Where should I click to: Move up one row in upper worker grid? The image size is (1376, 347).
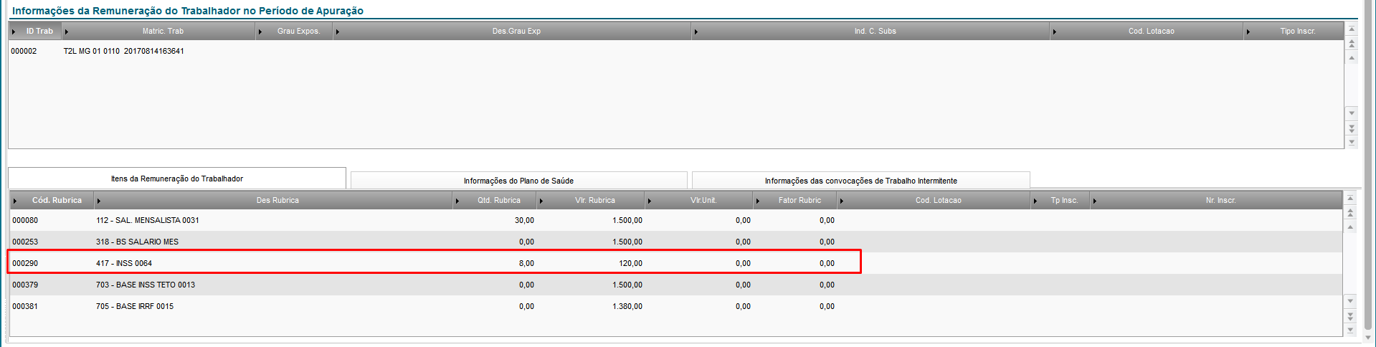tap(1352, 58)
